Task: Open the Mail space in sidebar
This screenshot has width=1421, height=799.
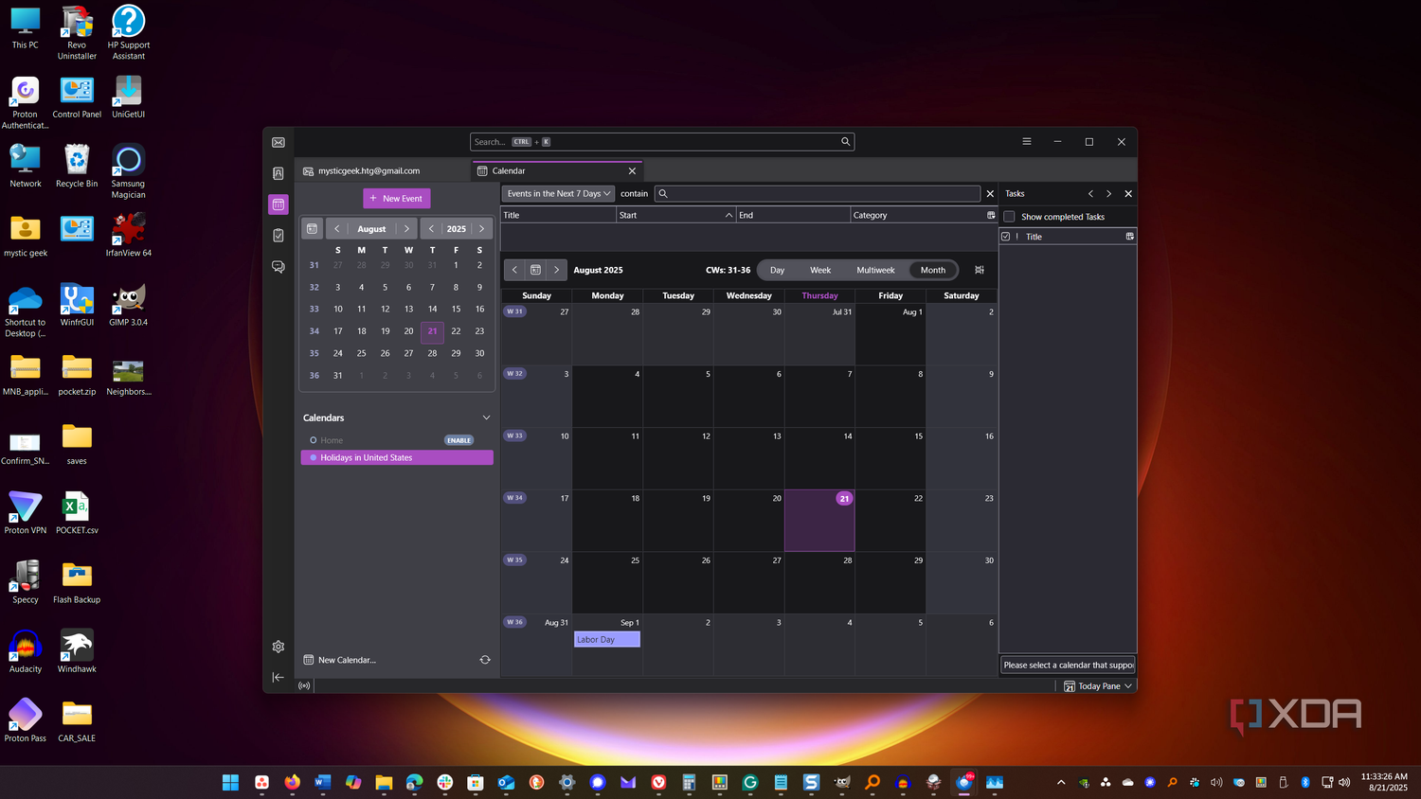Action: [279, 142]
